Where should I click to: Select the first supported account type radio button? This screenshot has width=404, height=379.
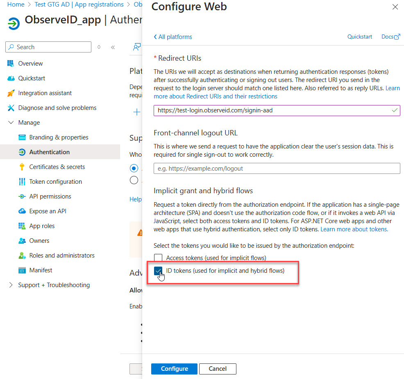(134, 168)
